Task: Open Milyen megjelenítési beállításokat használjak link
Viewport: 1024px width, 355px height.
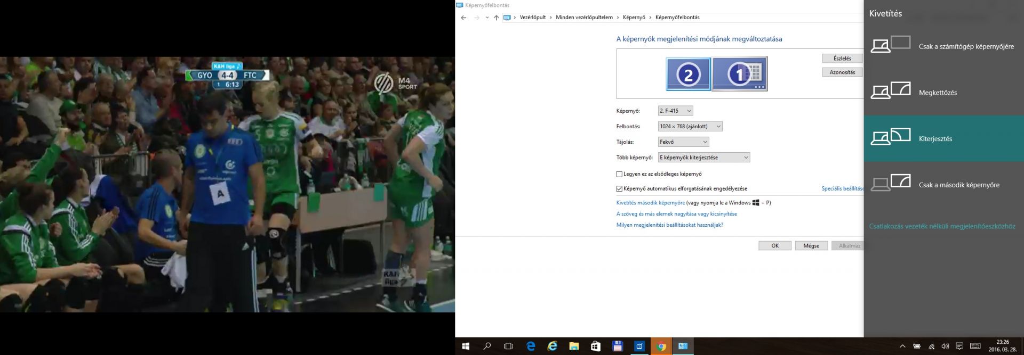Action: [x=669, y=225]
